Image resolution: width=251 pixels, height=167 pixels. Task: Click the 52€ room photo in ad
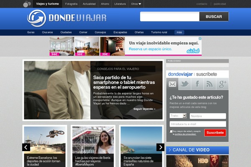(x=87, y=46)
